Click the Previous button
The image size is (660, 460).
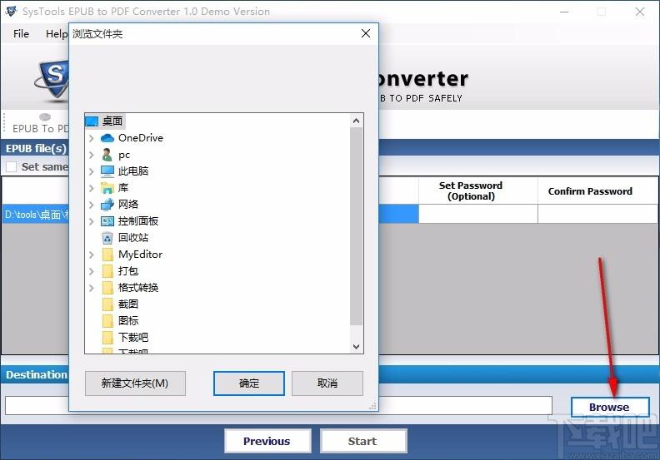[x=267, y=441]
